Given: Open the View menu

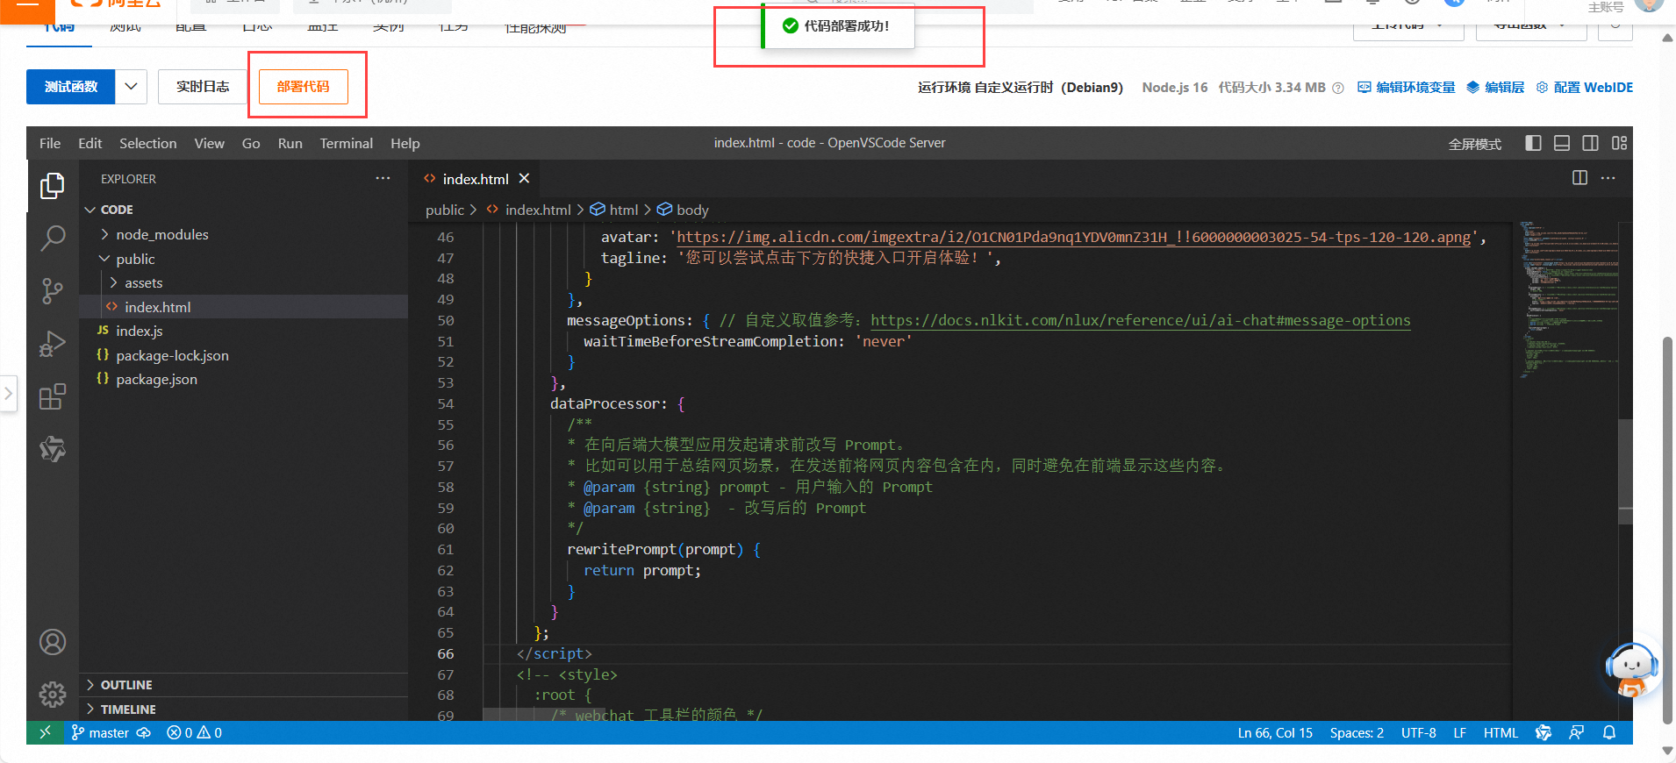Looking at the screenshot, I should coord(209,143).
